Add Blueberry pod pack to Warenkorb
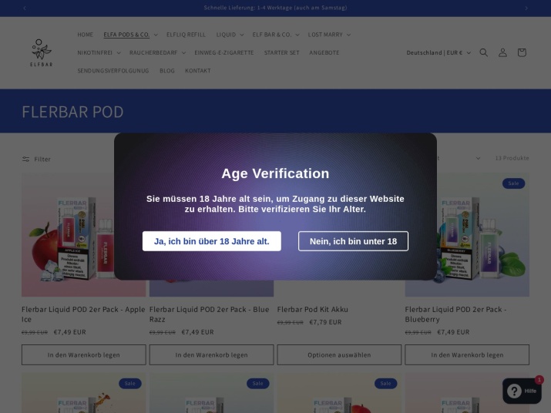The height and width of the screenshot is (413, 551). [x=467, y=354]
